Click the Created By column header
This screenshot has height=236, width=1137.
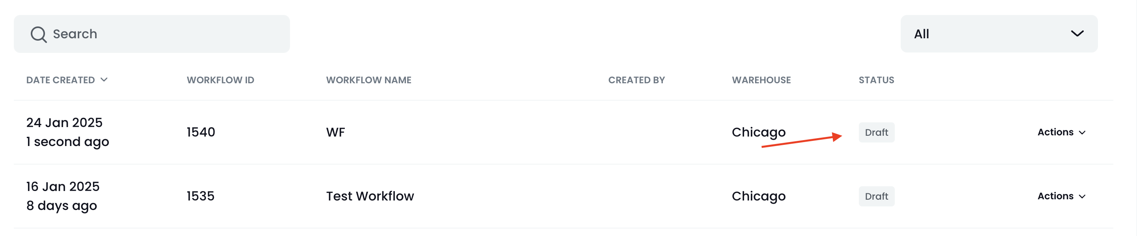(636, 80)
